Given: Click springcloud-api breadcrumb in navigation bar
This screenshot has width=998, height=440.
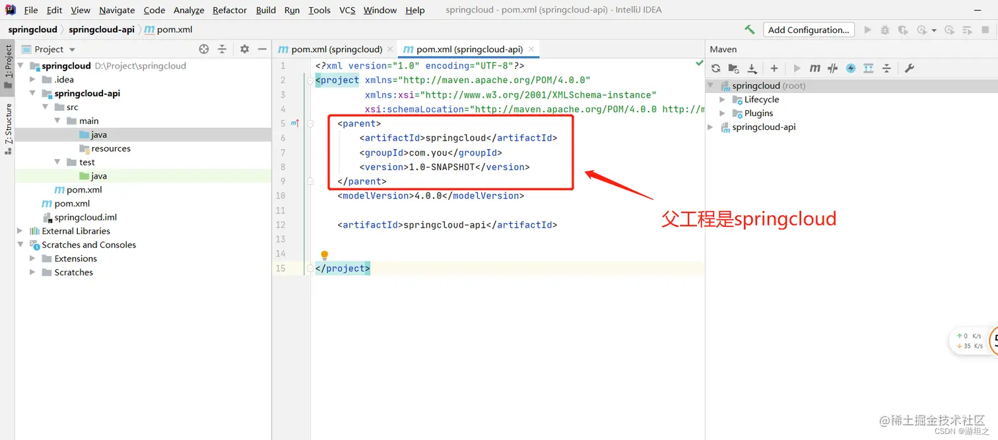Looking at the screenshot, I should coord(102,30).
